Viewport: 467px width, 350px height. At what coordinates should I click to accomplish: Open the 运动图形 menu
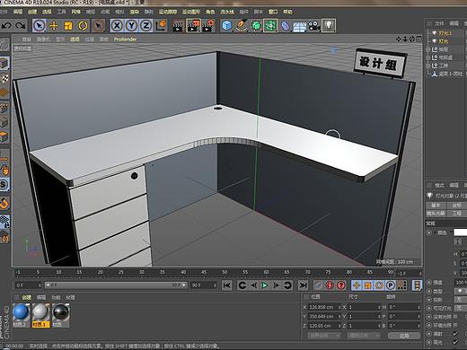click(191, 12)
